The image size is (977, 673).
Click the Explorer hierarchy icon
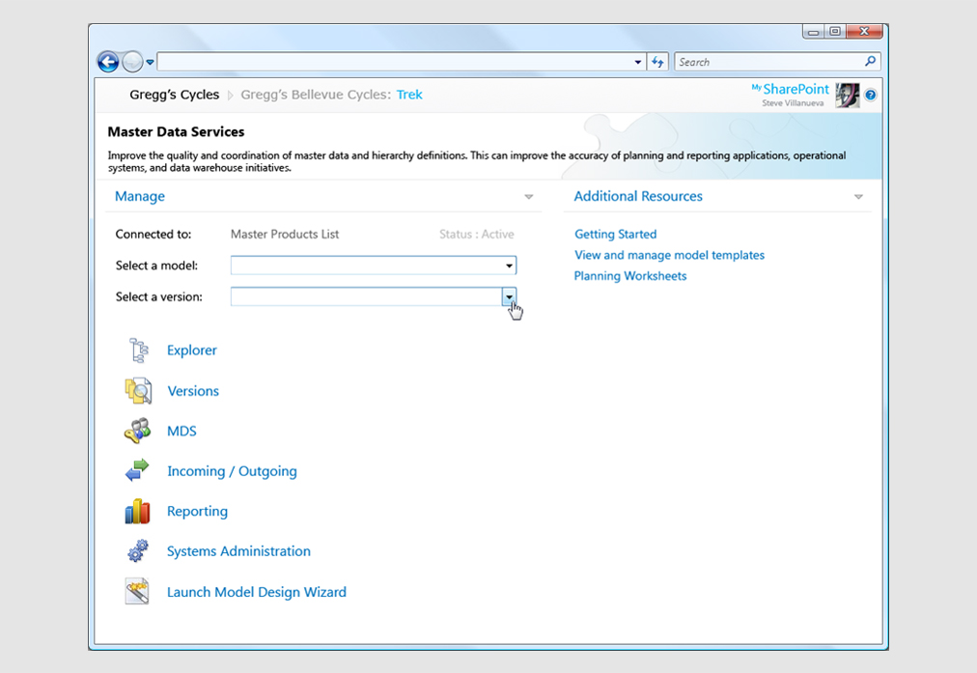tap(138, 351)
